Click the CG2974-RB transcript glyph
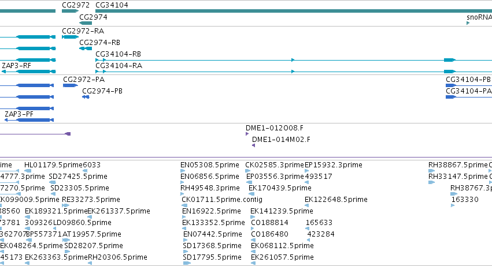492x266 pixels. click(x=86, y=48)
